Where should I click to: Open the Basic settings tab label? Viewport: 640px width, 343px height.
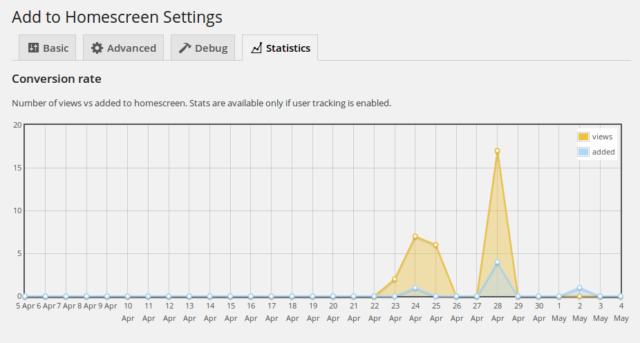coord(56,48)
